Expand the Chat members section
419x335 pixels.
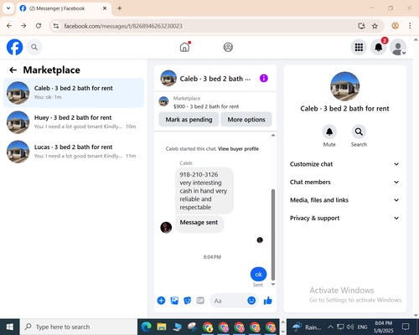[x=344, y=182]
